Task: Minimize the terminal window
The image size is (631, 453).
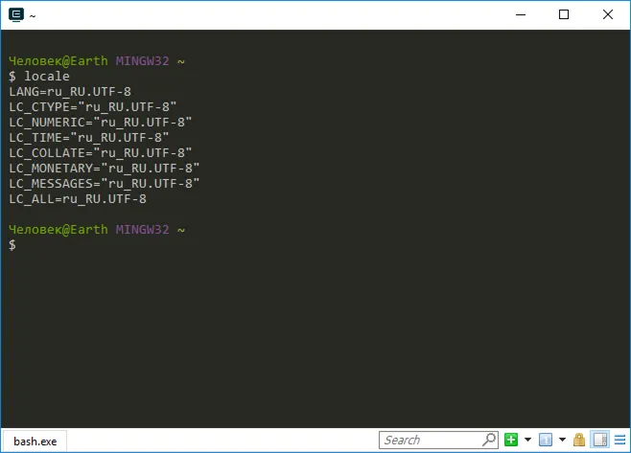Action: click(521, 14)
